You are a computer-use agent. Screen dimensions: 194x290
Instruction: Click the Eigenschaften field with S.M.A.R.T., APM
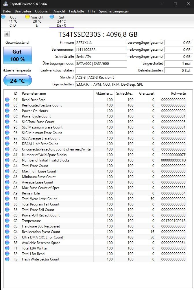pyautogui.click(x=134, y=85)
